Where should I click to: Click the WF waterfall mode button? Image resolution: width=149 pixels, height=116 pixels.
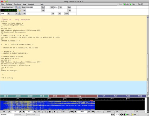coord(4,112)
